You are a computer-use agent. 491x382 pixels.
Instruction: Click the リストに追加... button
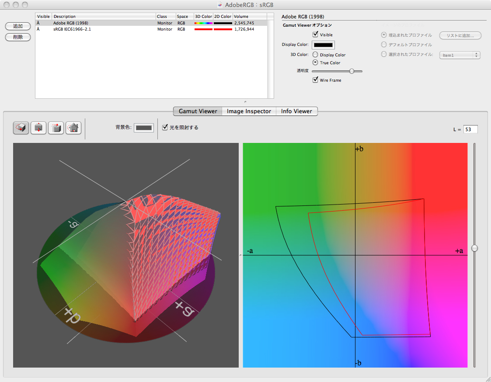tap(460, 35)
